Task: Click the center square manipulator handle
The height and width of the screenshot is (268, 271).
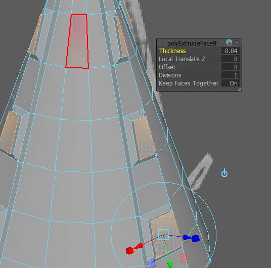Action: (163, 234)
